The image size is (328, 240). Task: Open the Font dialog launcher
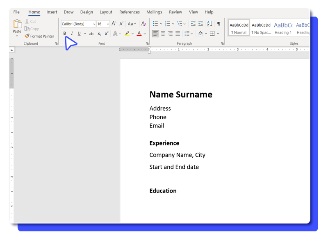tap(147, 43)
